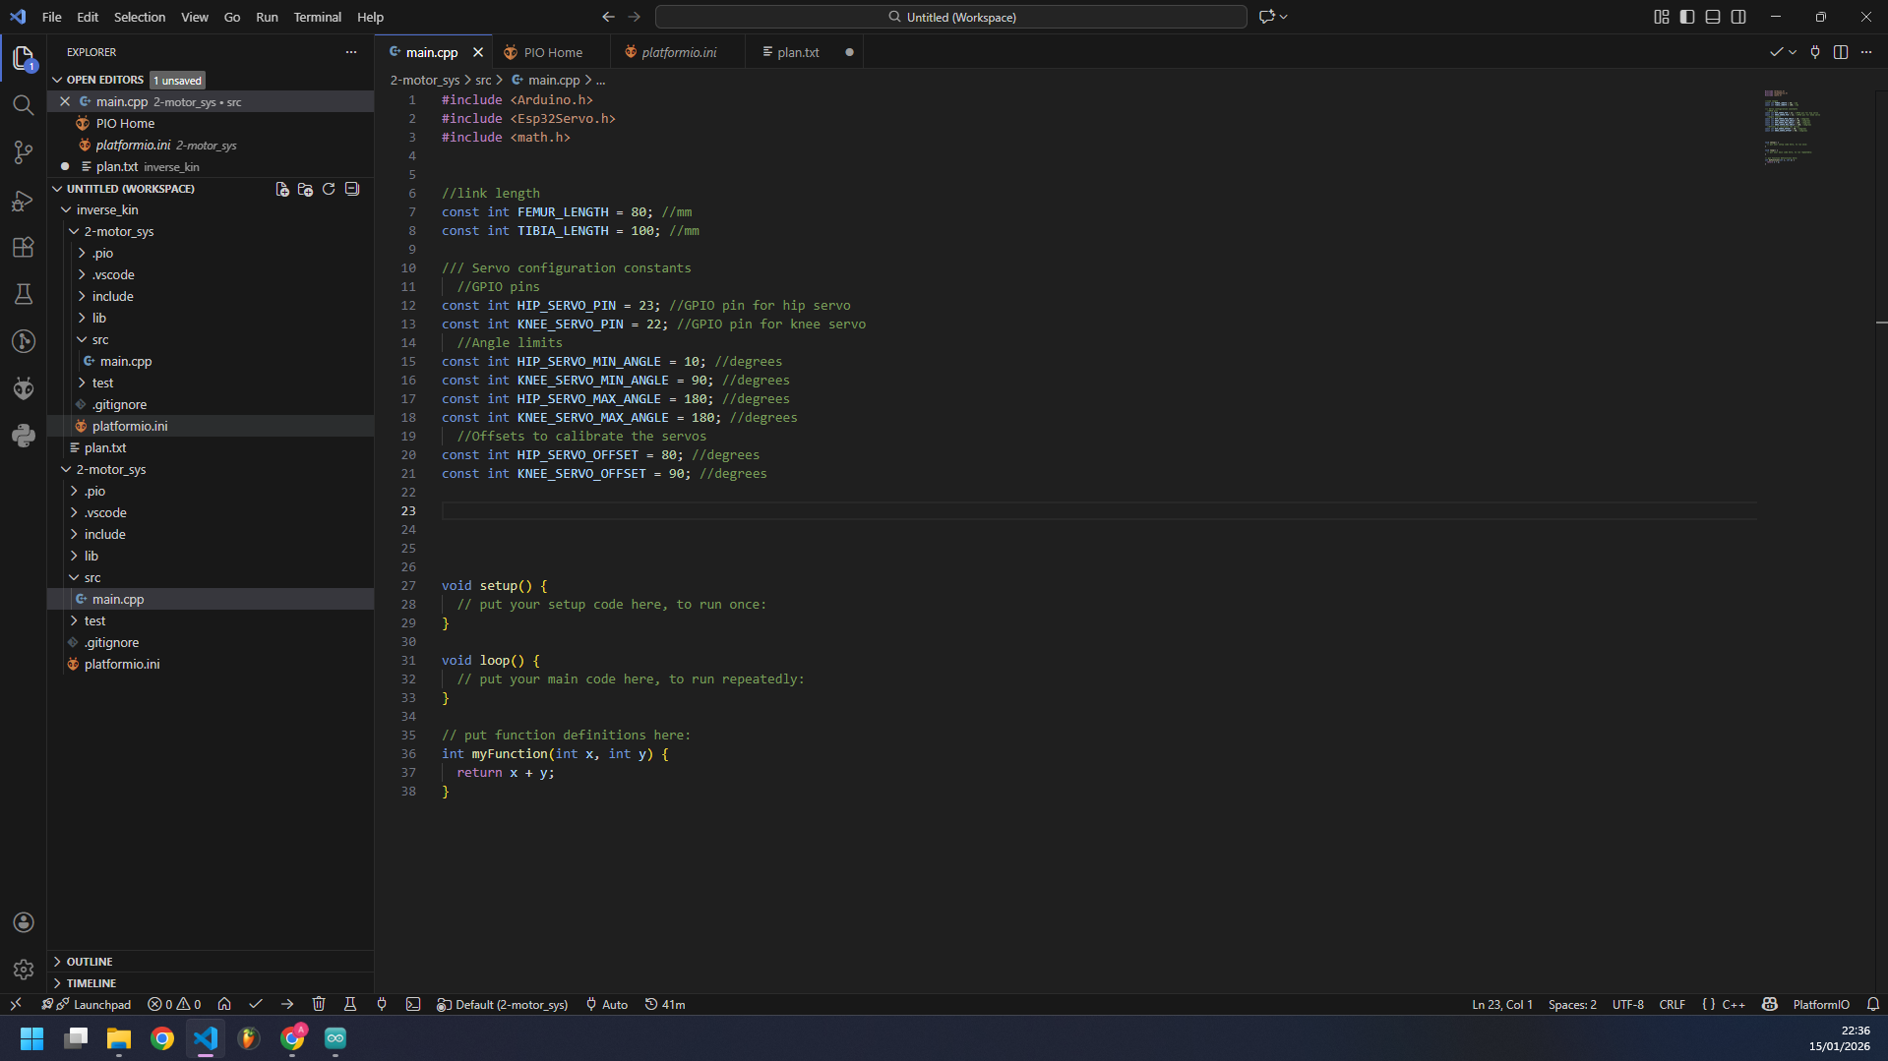The width and height of the screenshot is (1888, 1061).
Task: Expand the TIMELINE section
Action: (91, 982)
